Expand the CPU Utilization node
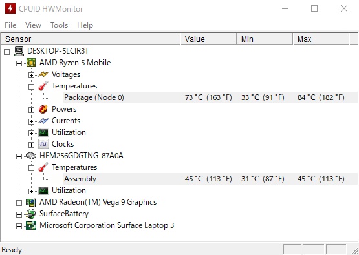 pos(31,133)
